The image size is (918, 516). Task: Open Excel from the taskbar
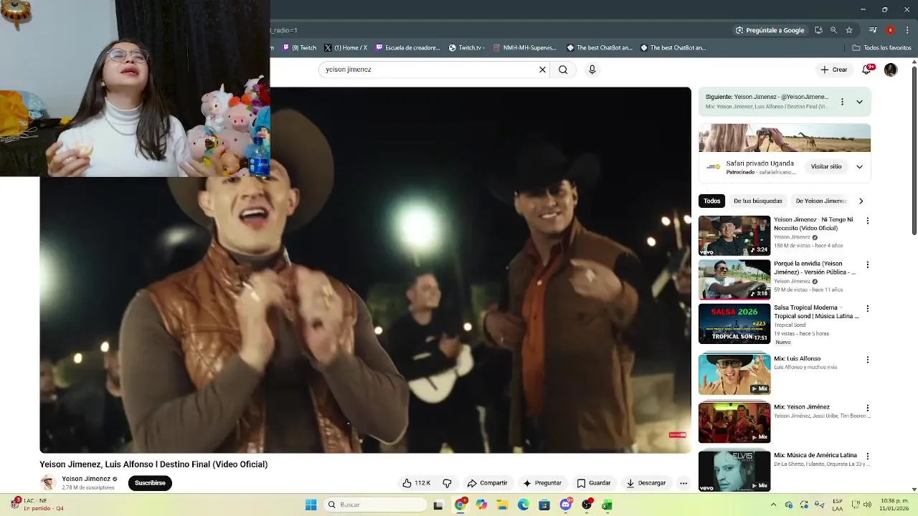pos(607,505)
